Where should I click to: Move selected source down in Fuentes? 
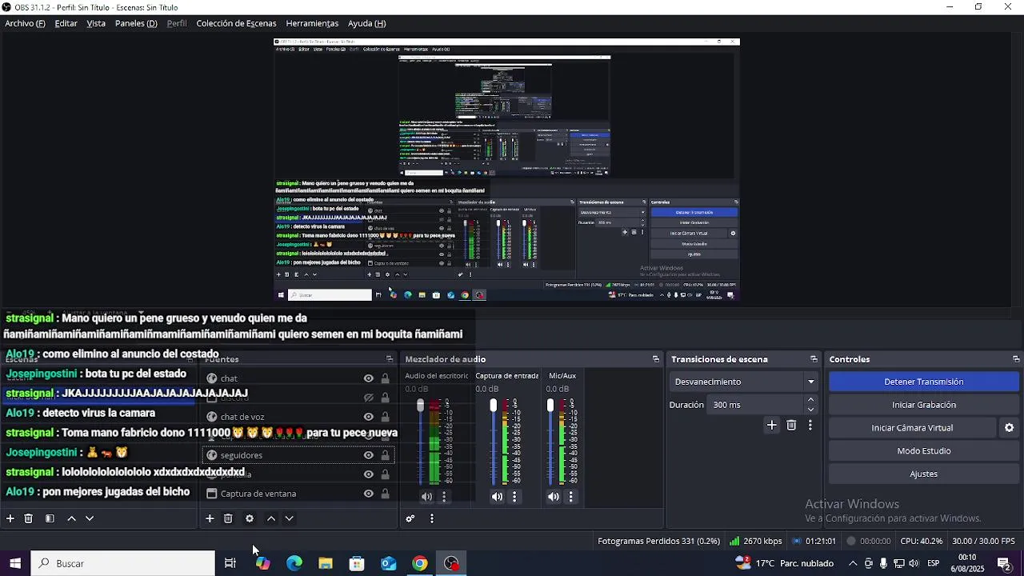290,518
